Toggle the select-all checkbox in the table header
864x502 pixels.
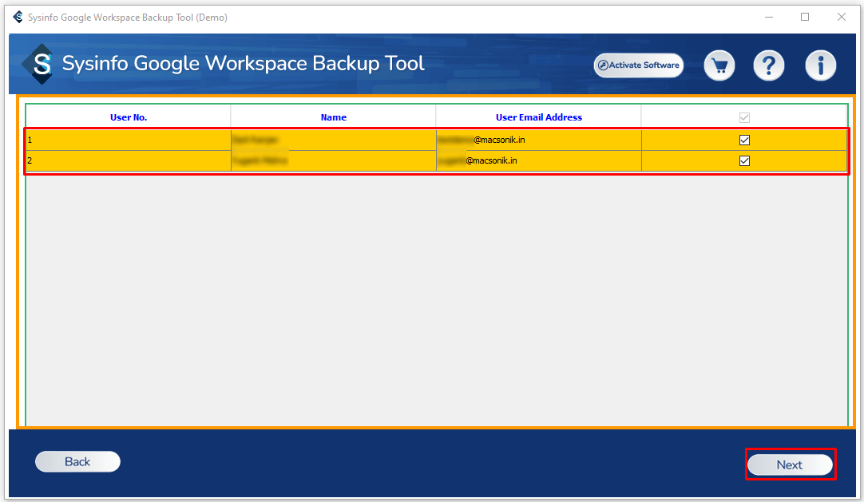[744, 117]
